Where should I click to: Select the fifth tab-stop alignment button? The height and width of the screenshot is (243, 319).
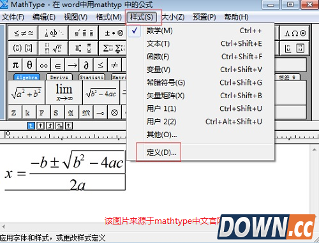(69, 126)
